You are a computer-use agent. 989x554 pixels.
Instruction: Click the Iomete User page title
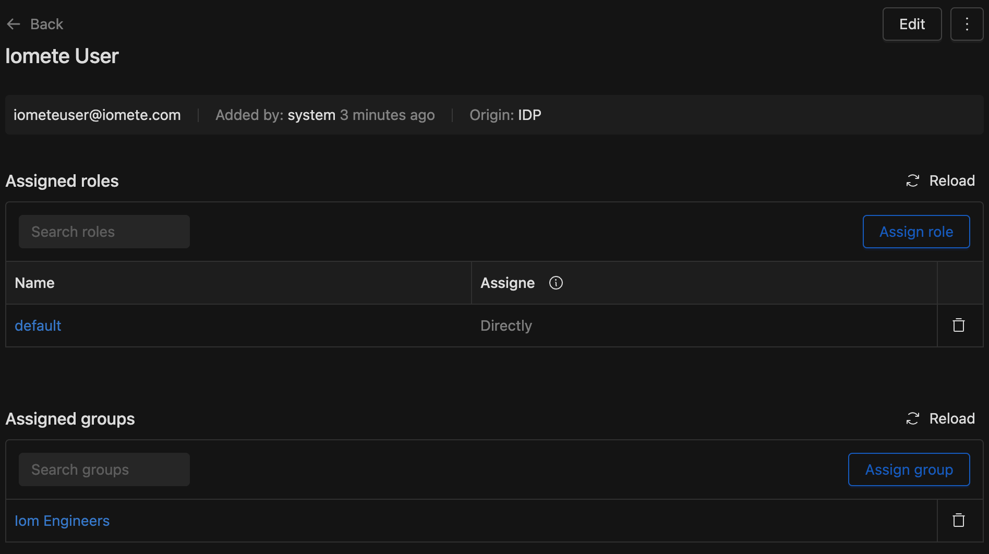[x=62, y=56]
